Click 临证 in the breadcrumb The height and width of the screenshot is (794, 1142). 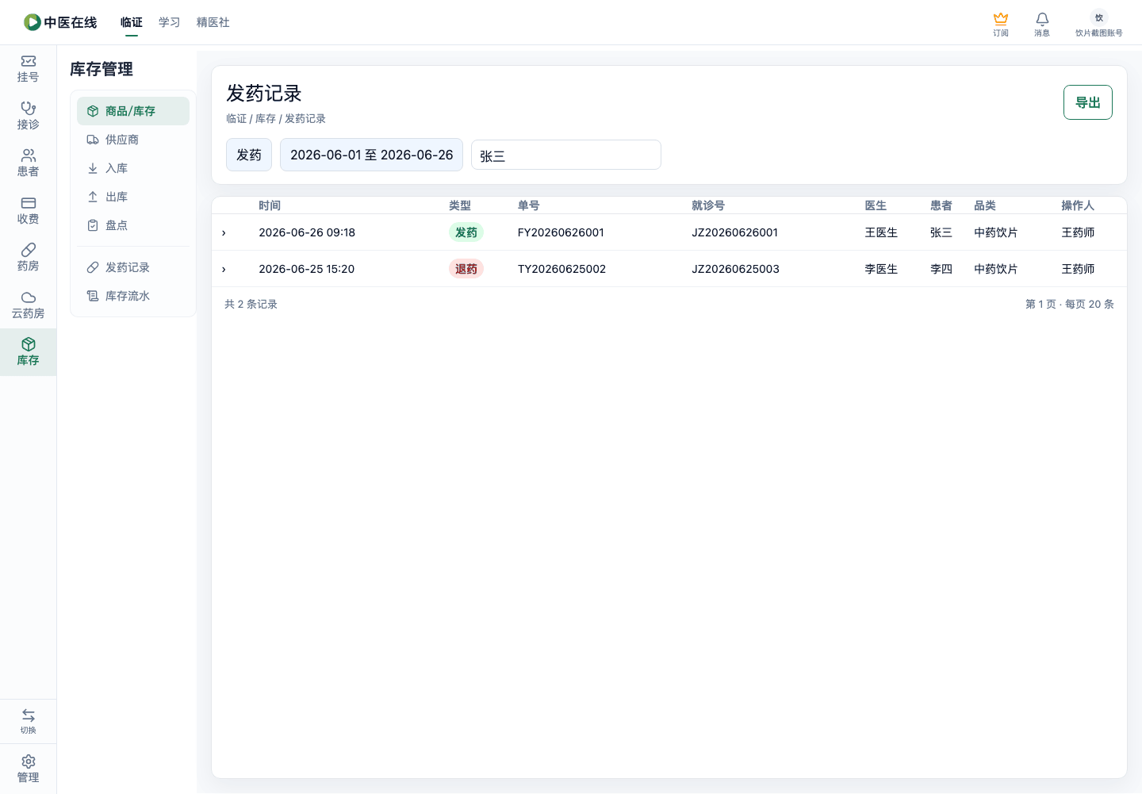(236, 118)
